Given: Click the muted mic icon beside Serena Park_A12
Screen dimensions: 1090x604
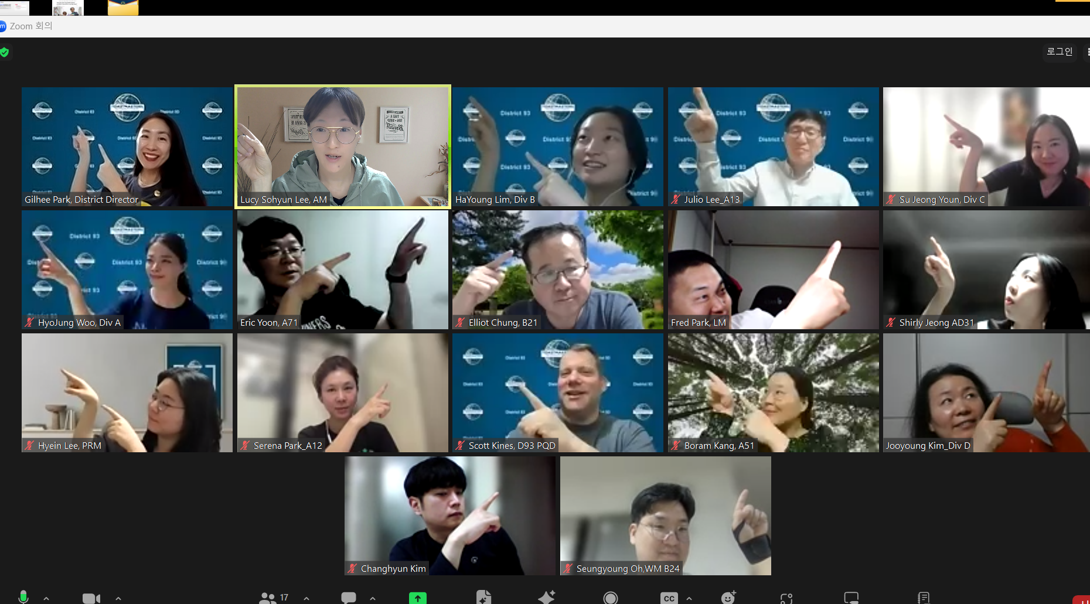Looking at the screenshot, I should click(245, 445).
